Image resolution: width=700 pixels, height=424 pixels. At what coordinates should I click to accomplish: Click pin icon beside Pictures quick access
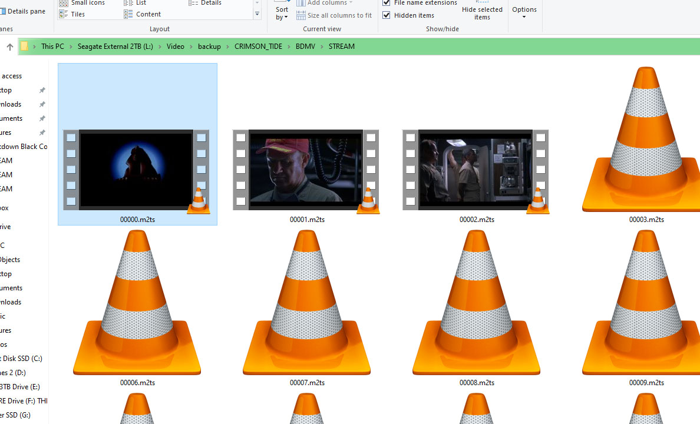tap(42, 132)
